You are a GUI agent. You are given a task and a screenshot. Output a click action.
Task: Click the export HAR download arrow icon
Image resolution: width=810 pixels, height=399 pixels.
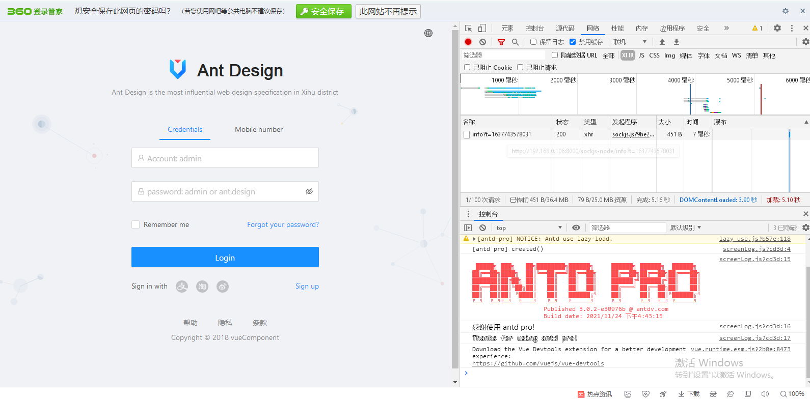point(677,42)
